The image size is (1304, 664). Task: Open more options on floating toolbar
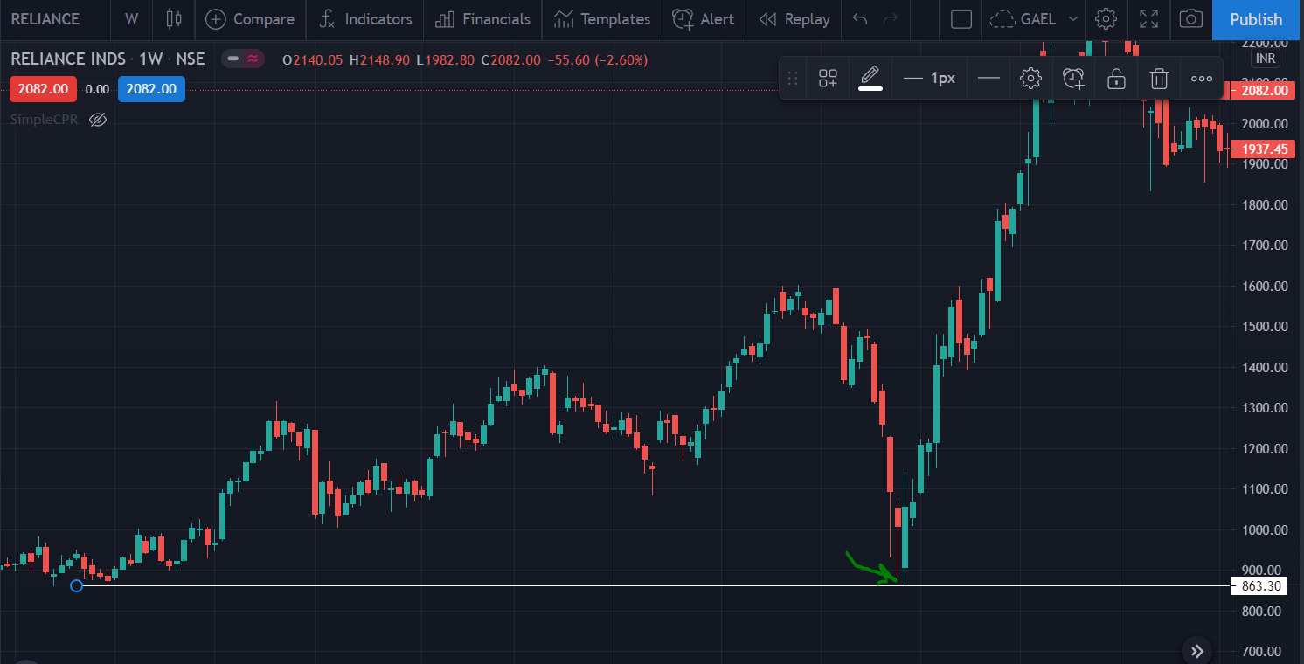[x=1202, y=78]
